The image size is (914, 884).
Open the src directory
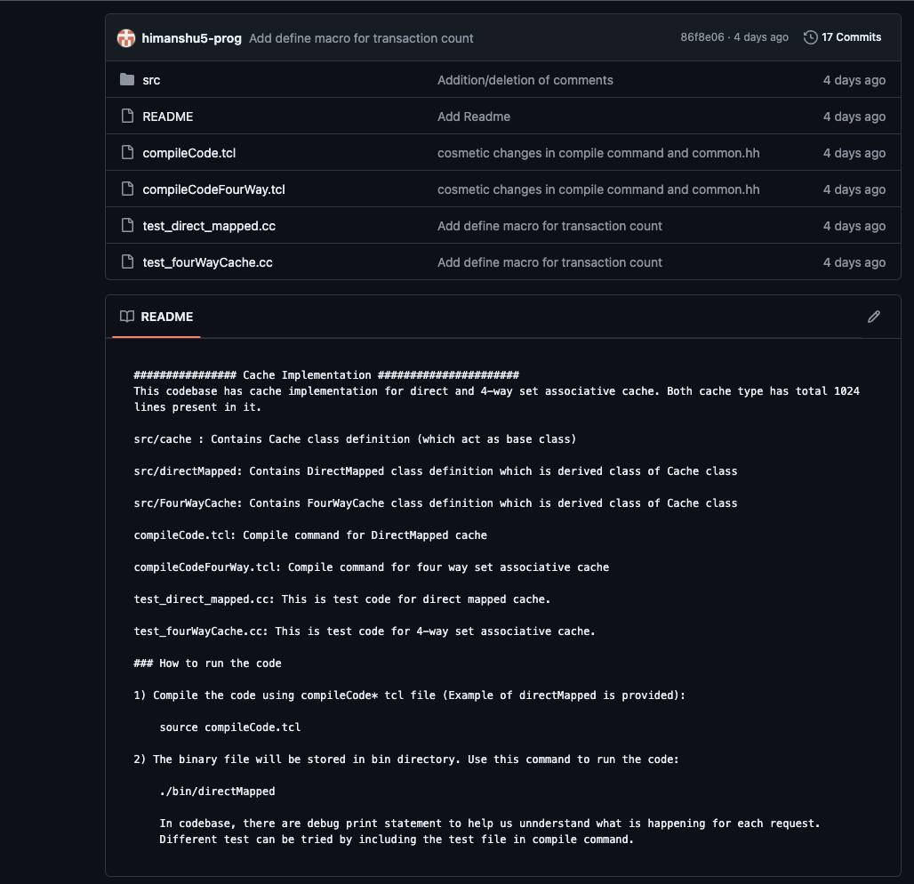click(151, 80)
